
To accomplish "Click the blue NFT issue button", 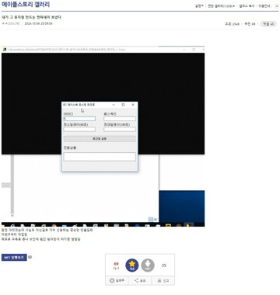I will [x=14, y=258].
